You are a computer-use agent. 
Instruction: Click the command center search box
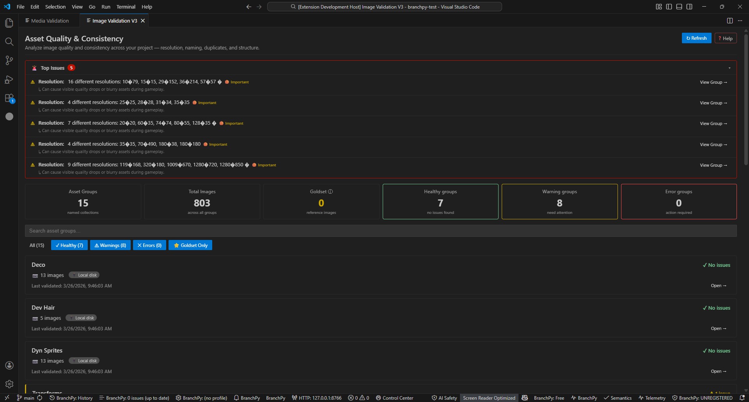coord(385,7)
